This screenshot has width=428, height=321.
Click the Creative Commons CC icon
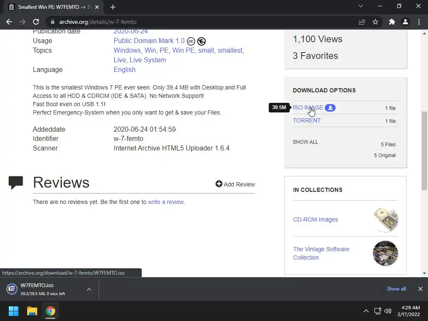coord(191,41)
